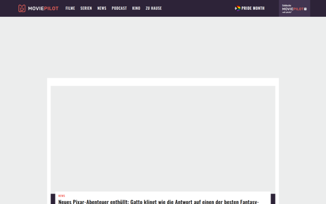Open the Zu Hause menu

click(x=154, y=8)
